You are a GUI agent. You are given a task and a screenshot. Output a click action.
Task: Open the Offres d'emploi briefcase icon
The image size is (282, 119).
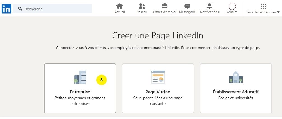pyautogui.click(x=165, y=6)
